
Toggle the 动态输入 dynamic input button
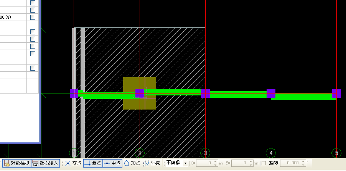click(46, 163)
